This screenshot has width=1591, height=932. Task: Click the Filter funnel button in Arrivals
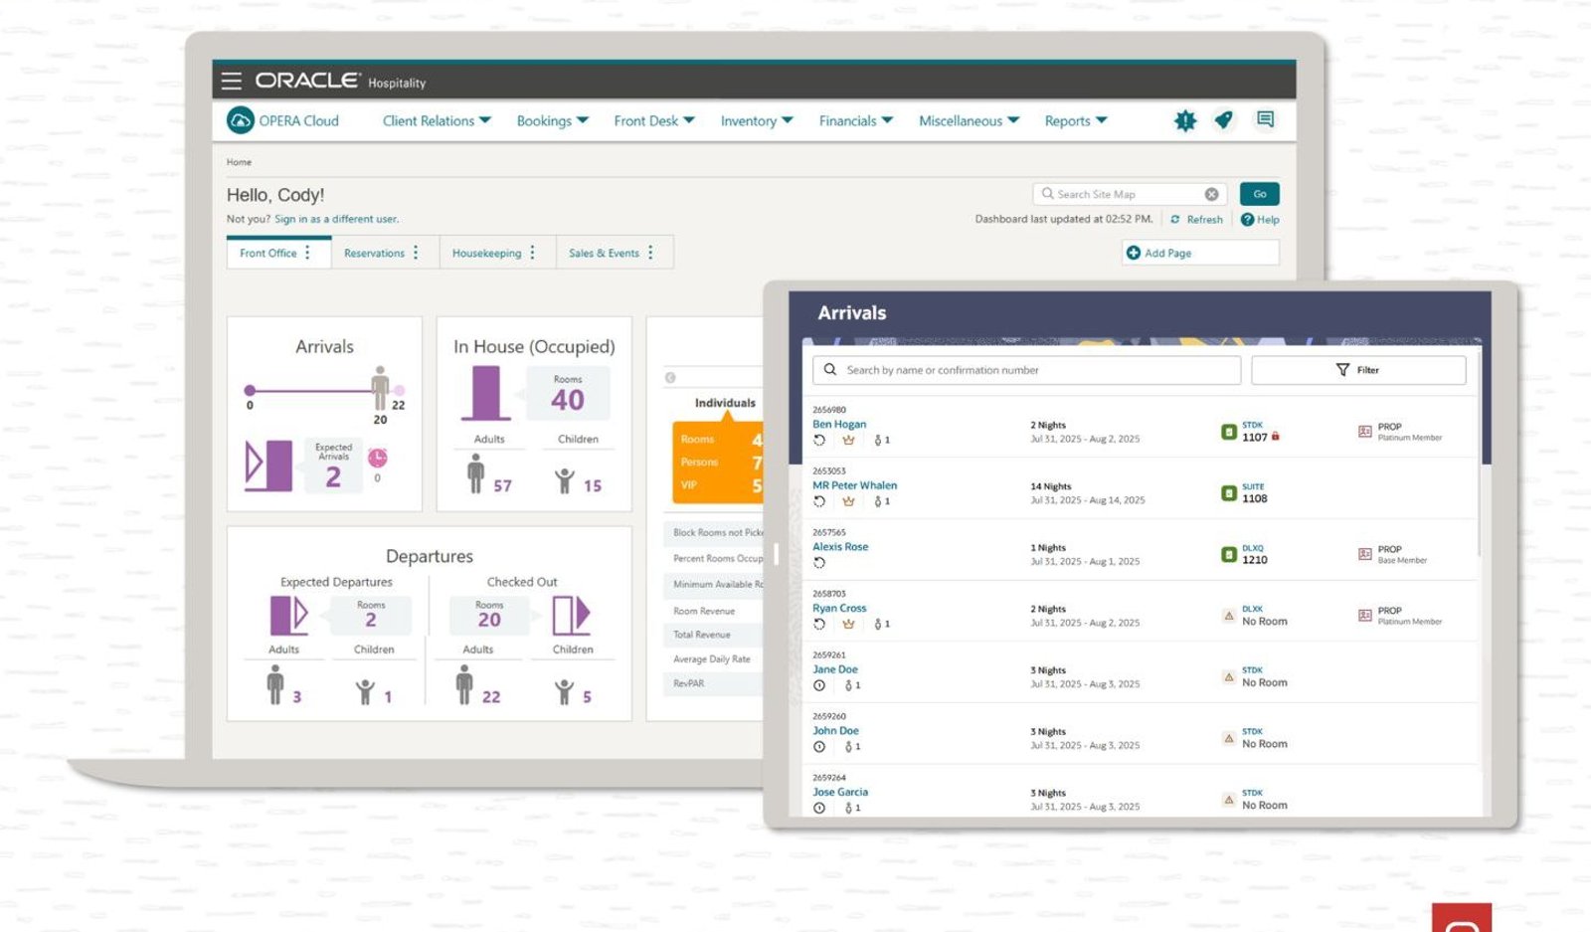(1358, 370)
